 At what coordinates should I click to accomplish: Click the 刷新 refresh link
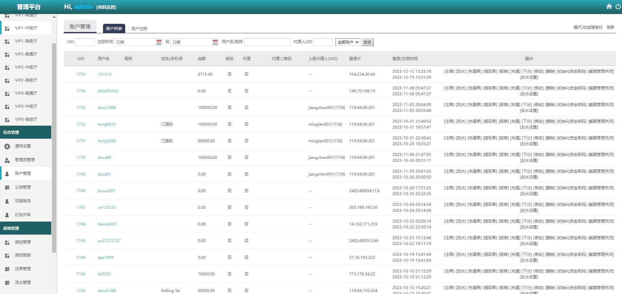[x=610, y=27]
